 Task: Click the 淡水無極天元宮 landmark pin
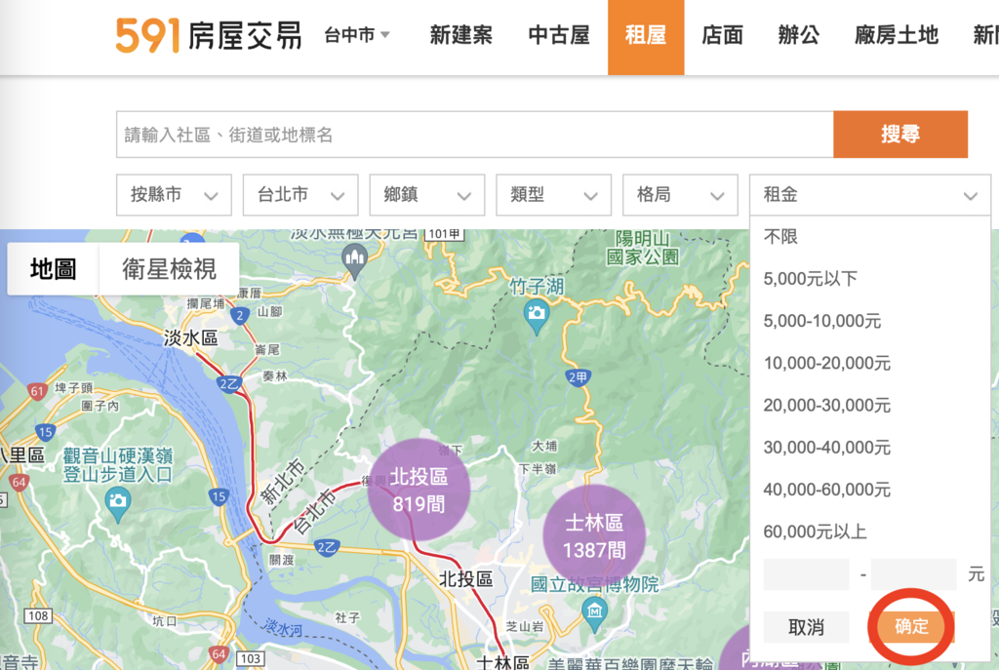click(x=354, y=261)
